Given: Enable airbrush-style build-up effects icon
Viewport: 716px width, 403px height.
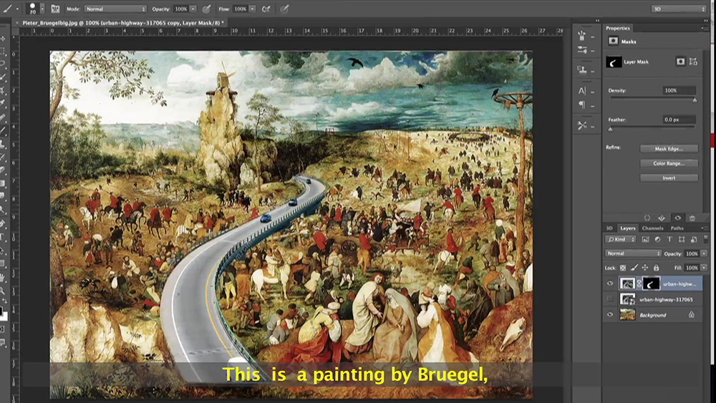Looking at the screenshot, I should point(266,9).
